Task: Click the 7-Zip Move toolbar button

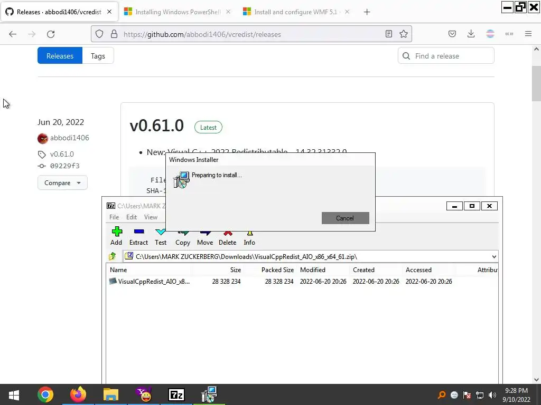Action: (x=205, y=236)
